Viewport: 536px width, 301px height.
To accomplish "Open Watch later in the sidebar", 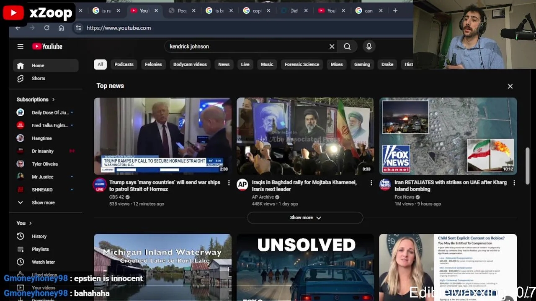I will [x=46, y=262].
